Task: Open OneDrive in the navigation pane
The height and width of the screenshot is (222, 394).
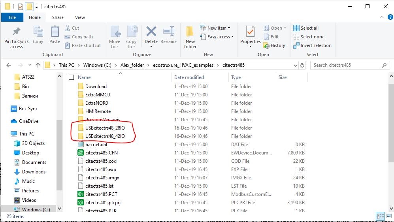Action: [x=25, y=121]
